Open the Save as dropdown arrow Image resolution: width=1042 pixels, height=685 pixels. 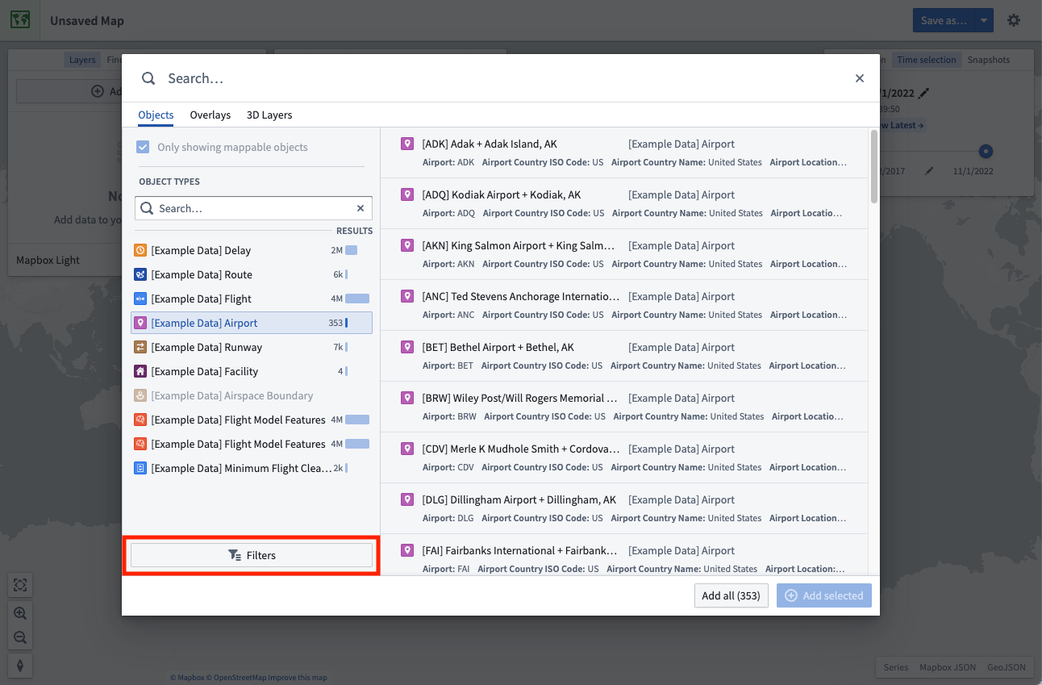pyautogui.click(x=983, y=20)
